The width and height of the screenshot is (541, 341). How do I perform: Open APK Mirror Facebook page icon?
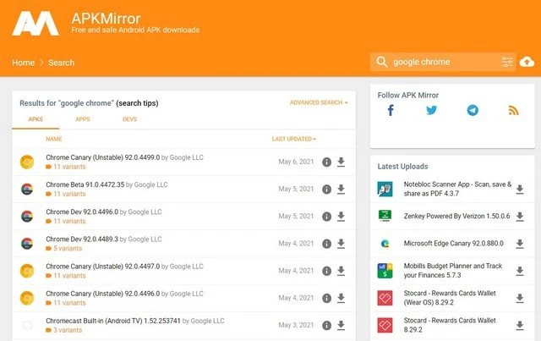point(391,111)
